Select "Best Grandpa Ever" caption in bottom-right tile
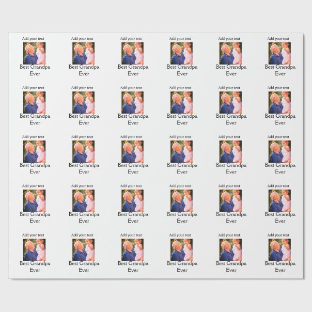 point(280,267)
